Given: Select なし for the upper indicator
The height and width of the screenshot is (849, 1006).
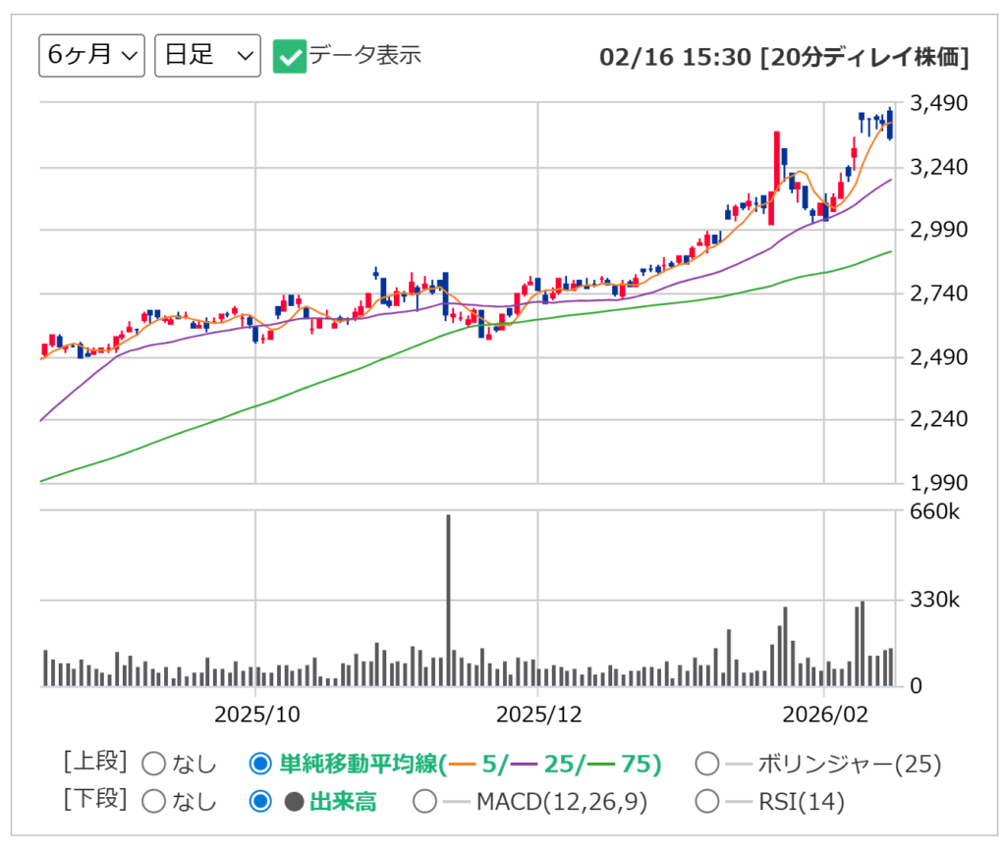Looking at the screenshot, I should coord(152,761).
